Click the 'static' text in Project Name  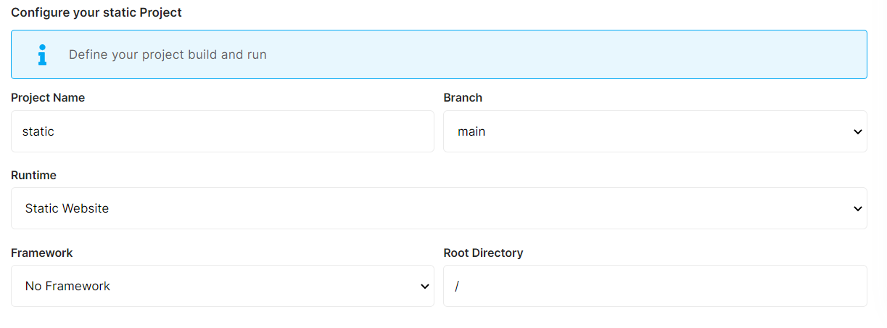[x=38, y=131]
